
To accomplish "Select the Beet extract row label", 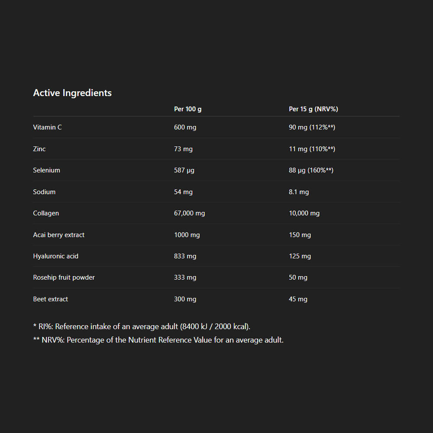I will 50,299.
